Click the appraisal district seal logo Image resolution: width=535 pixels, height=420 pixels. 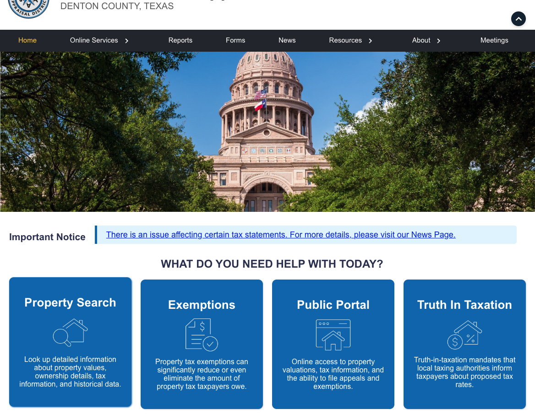[x=29, y=9]
